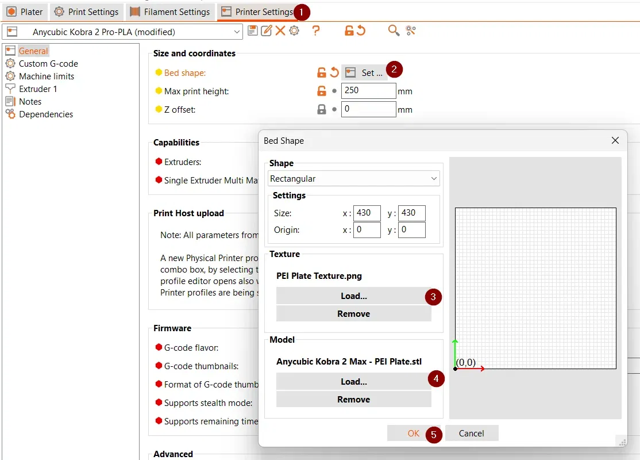Switch to the Plater tab
The image size is (640, 460).
[x=25, y=12]
